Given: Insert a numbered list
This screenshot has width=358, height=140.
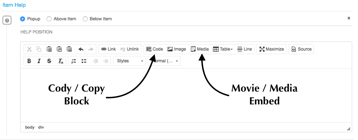Looking at the screenshot, I should coord(74,61).
